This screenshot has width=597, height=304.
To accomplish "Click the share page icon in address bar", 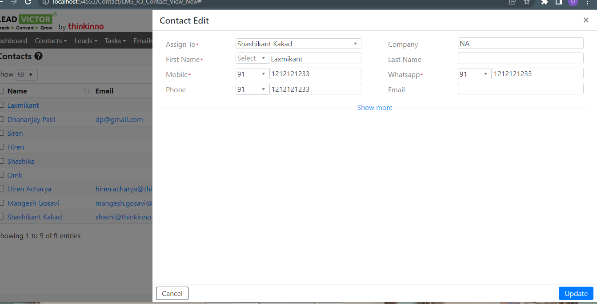I will (513, 2).
